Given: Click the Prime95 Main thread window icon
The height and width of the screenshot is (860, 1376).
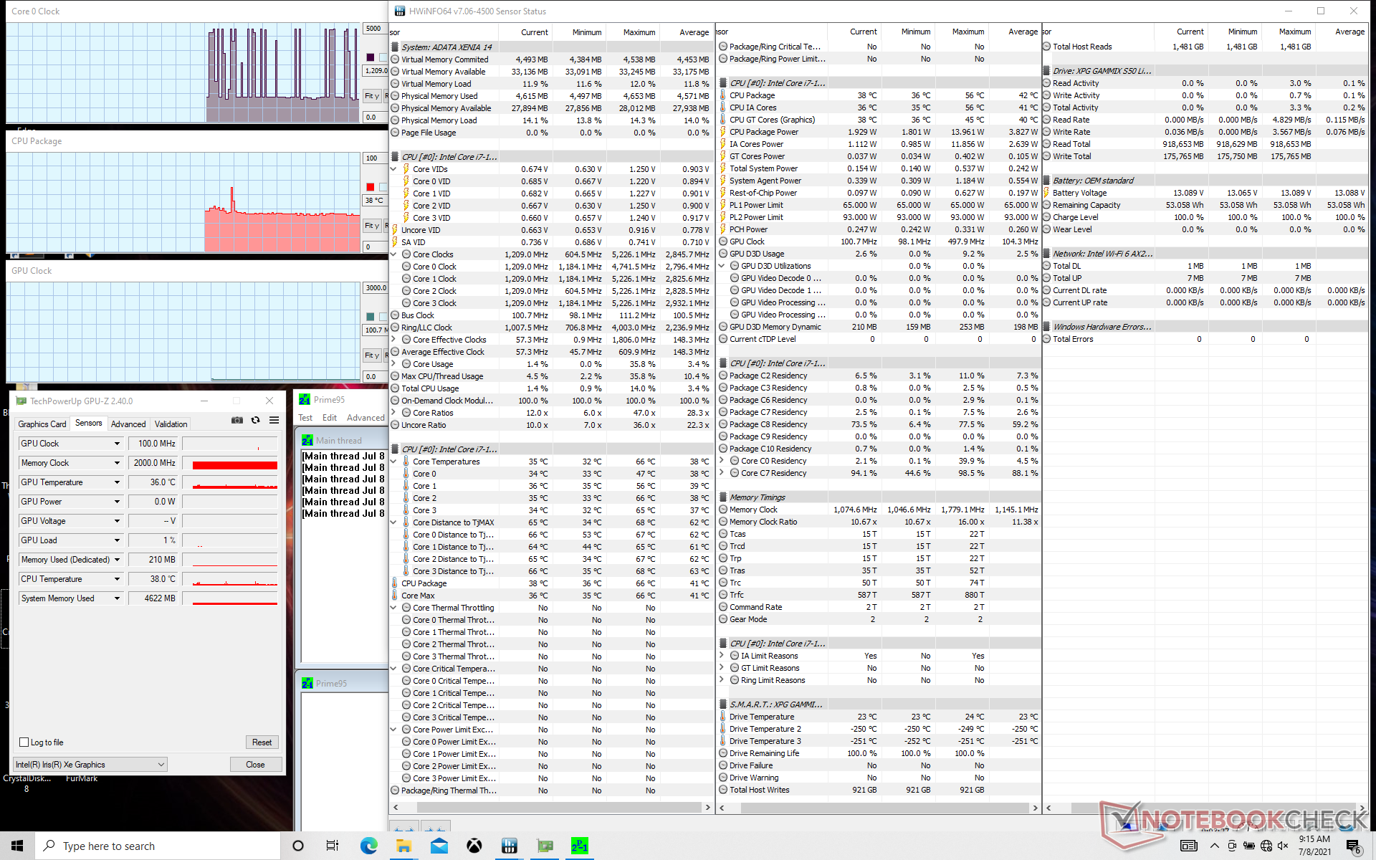Looking at the screenshot, I should (x=307, y=440).
